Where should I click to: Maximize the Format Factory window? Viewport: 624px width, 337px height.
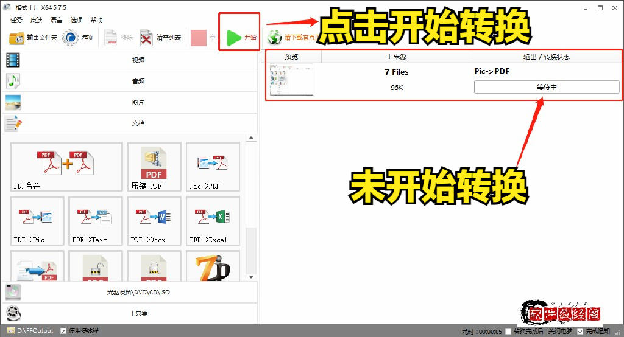coord(600,7)
